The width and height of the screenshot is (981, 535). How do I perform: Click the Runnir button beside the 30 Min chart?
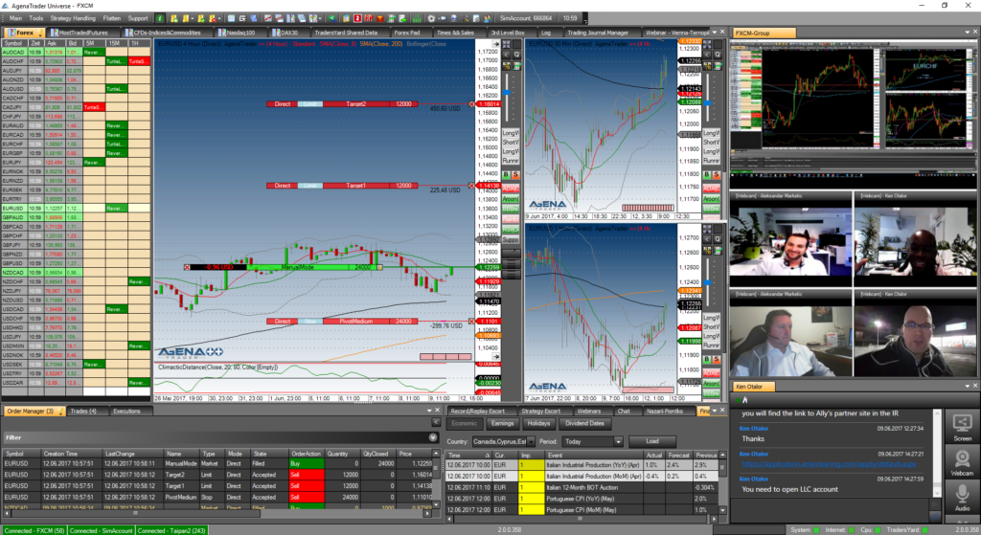712,161
